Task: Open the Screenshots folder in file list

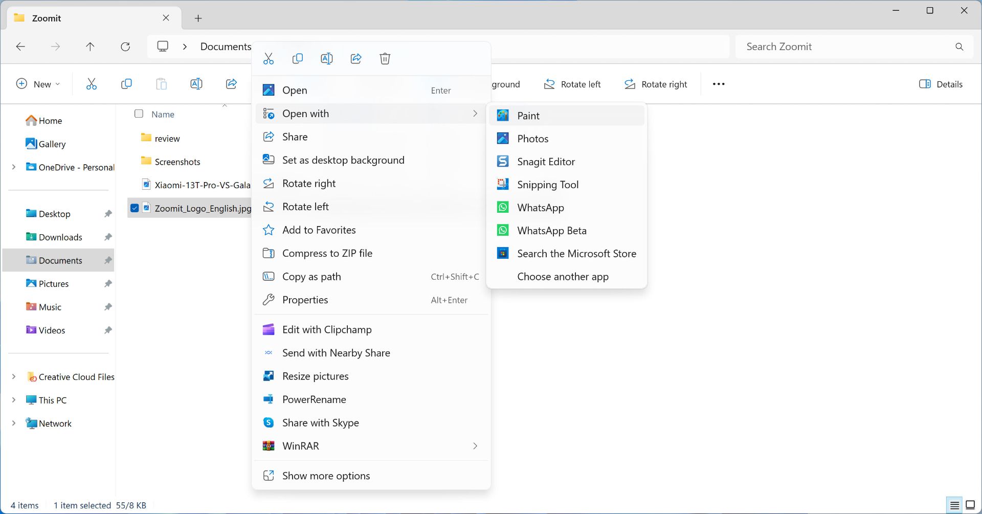Action: point(177,162)
